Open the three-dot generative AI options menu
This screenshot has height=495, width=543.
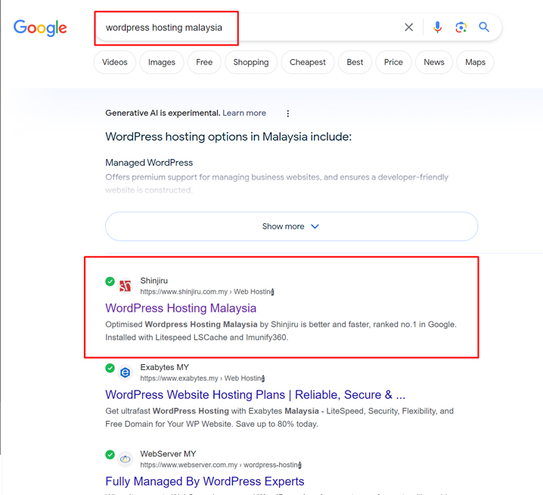tap(288, 114)
